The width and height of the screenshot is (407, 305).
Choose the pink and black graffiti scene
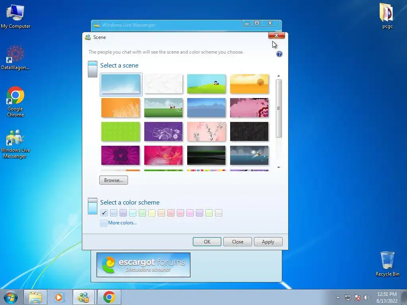tap(249, 108)
